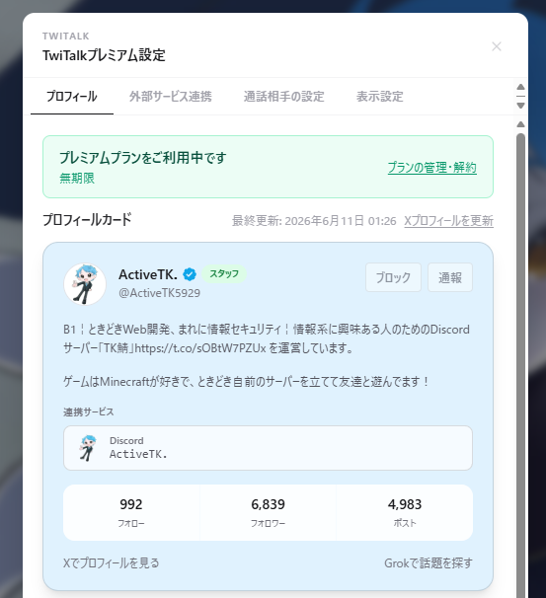The width and height of the screenshot is (546, 598).
Task: Click the 6,839 フォロワー count
Action: [268, 512]
